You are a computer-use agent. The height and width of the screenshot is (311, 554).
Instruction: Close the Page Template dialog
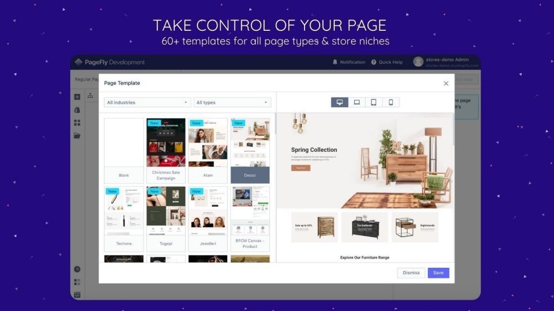click(x=446, y=84)
